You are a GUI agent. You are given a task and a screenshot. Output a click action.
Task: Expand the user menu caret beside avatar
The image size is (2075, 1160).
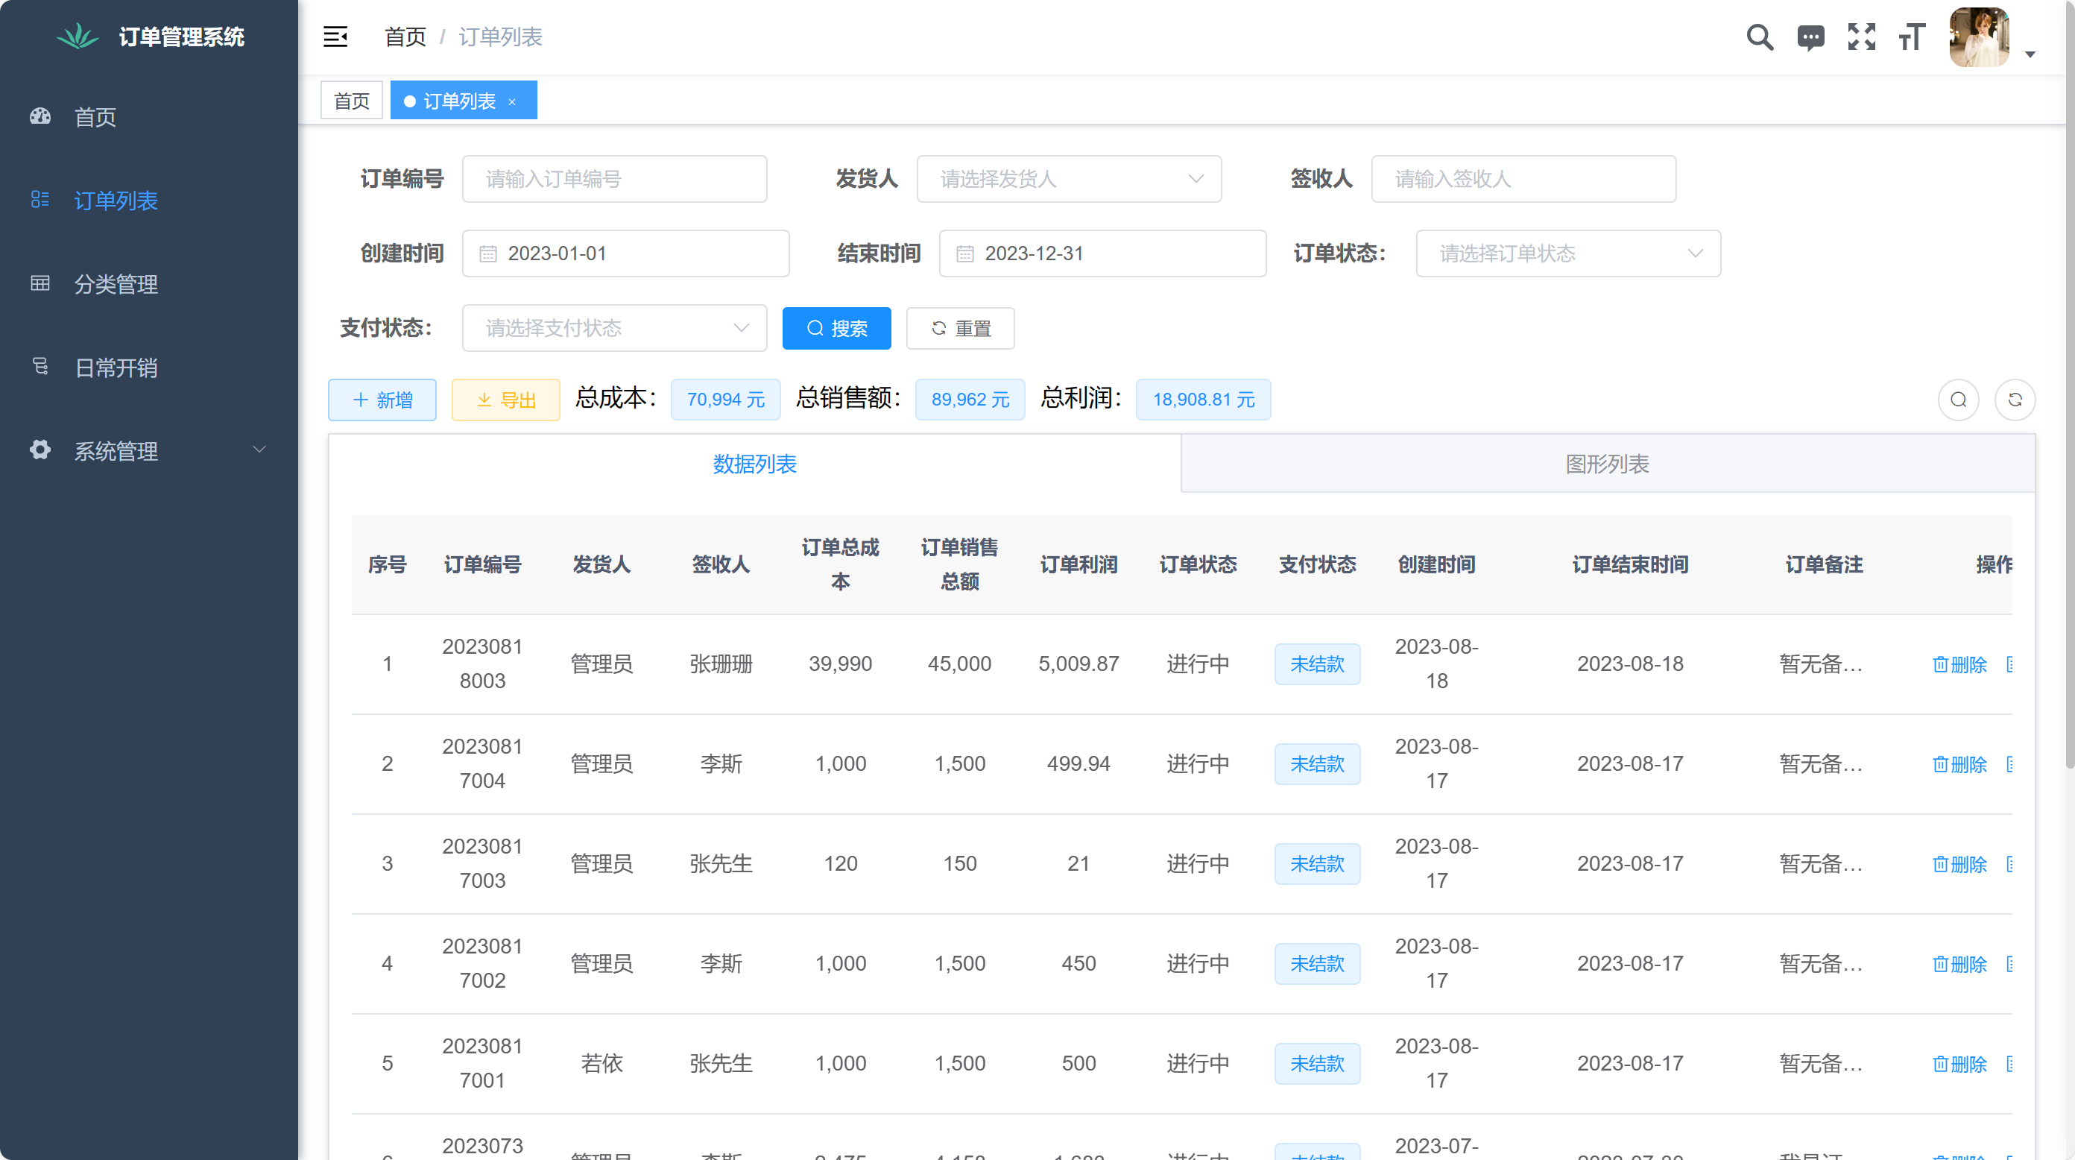pos(2031,54)
